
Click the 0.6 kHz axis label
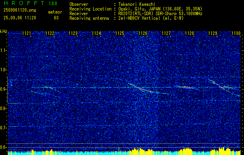[3, 147]
